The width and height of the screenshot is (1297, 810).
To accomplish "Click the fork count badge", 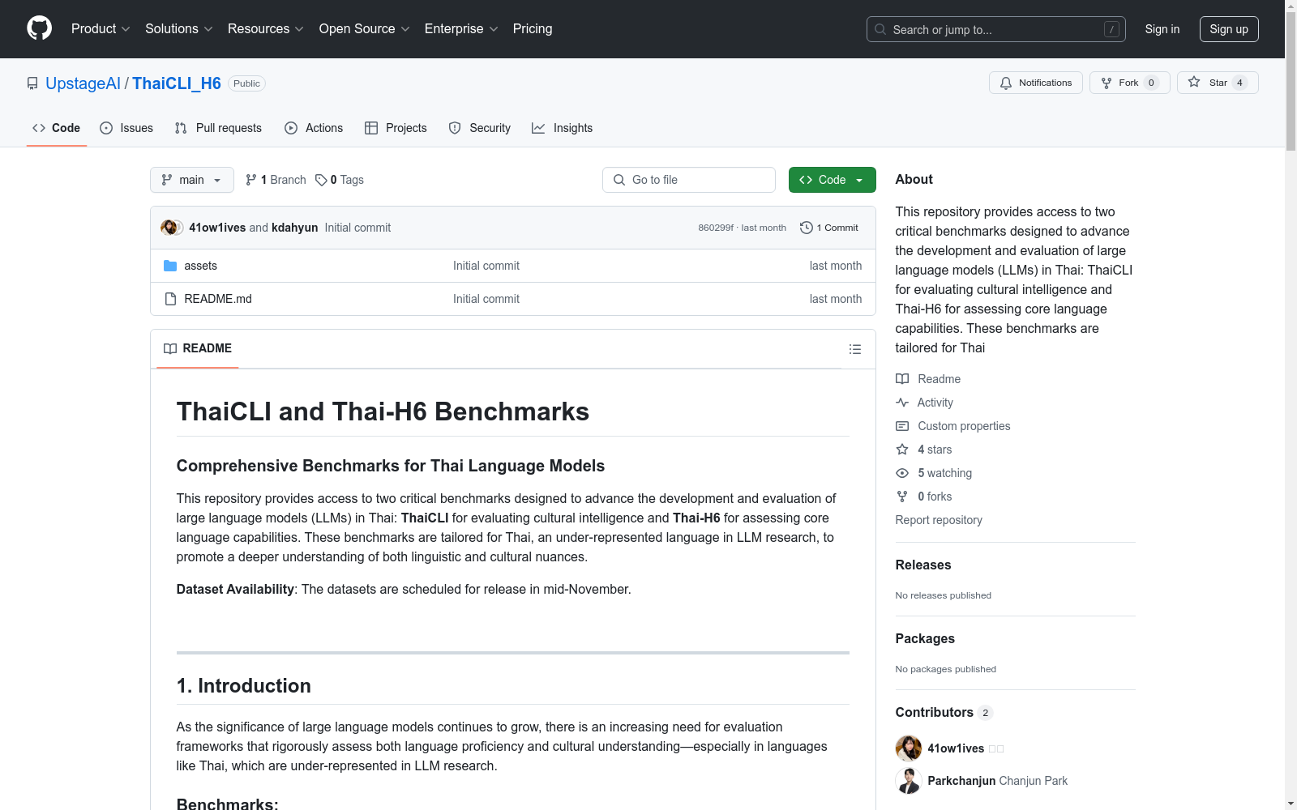I will coord(1151,83).
